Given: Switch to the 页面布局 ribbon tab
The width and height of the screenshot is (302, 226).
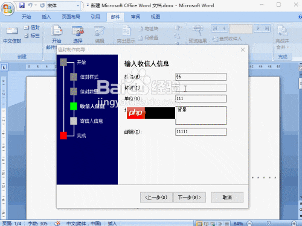Looking at the screenshot, I should coord(71,17).
